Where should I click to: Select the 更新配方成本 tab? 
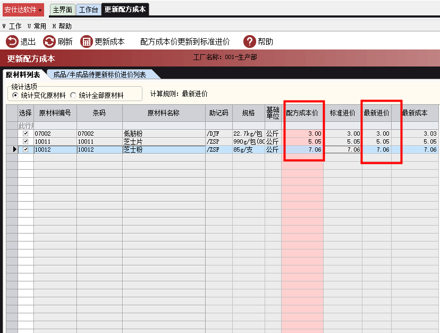click(x=125, y=10)
